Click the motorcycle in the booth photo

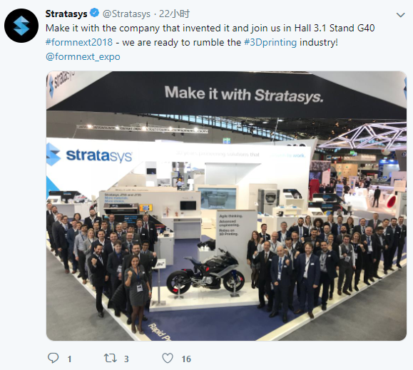[205, 272]
